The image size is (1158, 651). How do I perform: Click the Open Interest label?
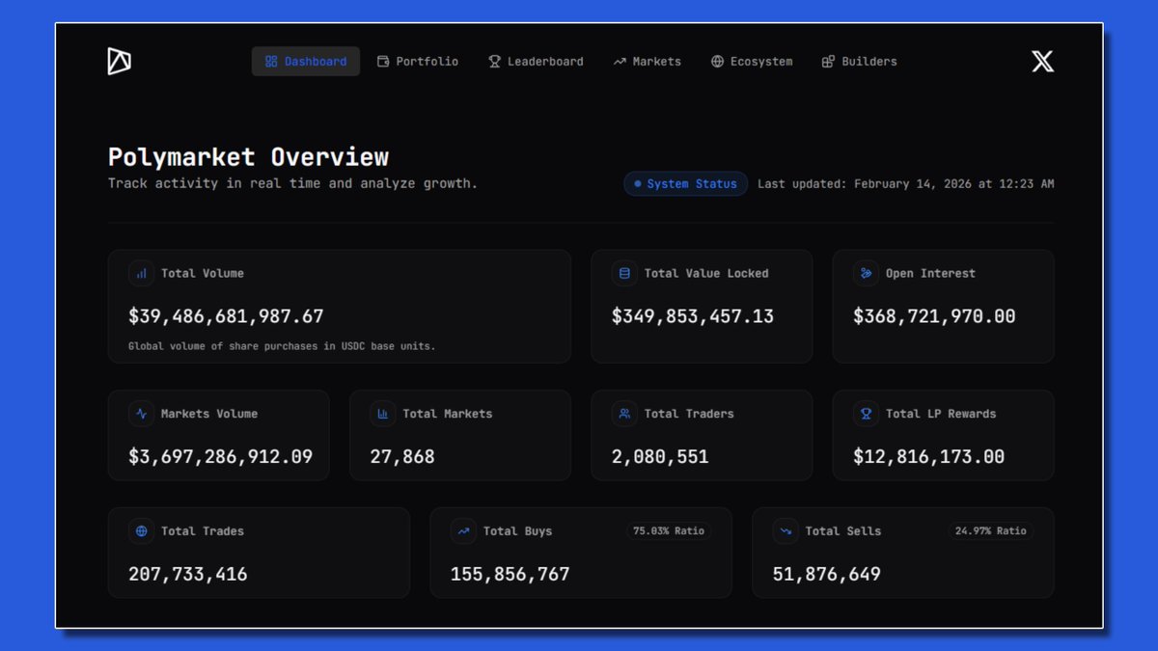tap(930, 274)
